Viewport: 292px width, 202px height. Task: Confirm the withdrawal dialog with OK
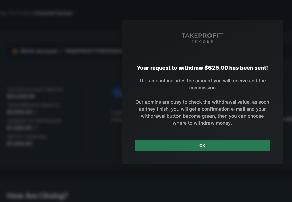[x=202, y=145]
